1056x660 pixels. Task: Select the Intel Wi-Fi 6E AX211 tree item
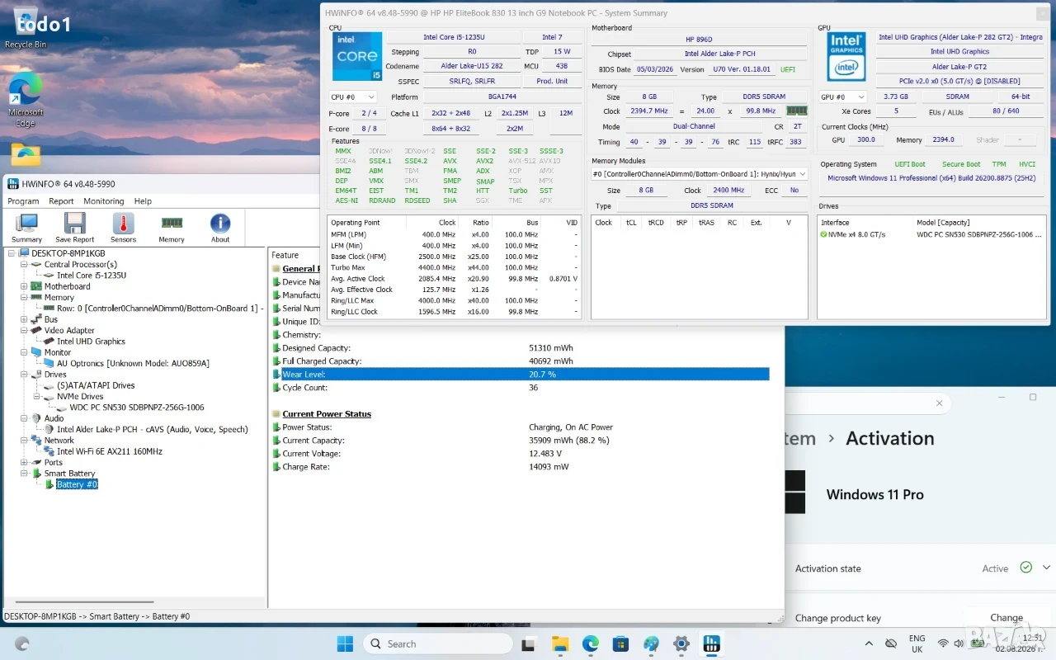[110, 451]
